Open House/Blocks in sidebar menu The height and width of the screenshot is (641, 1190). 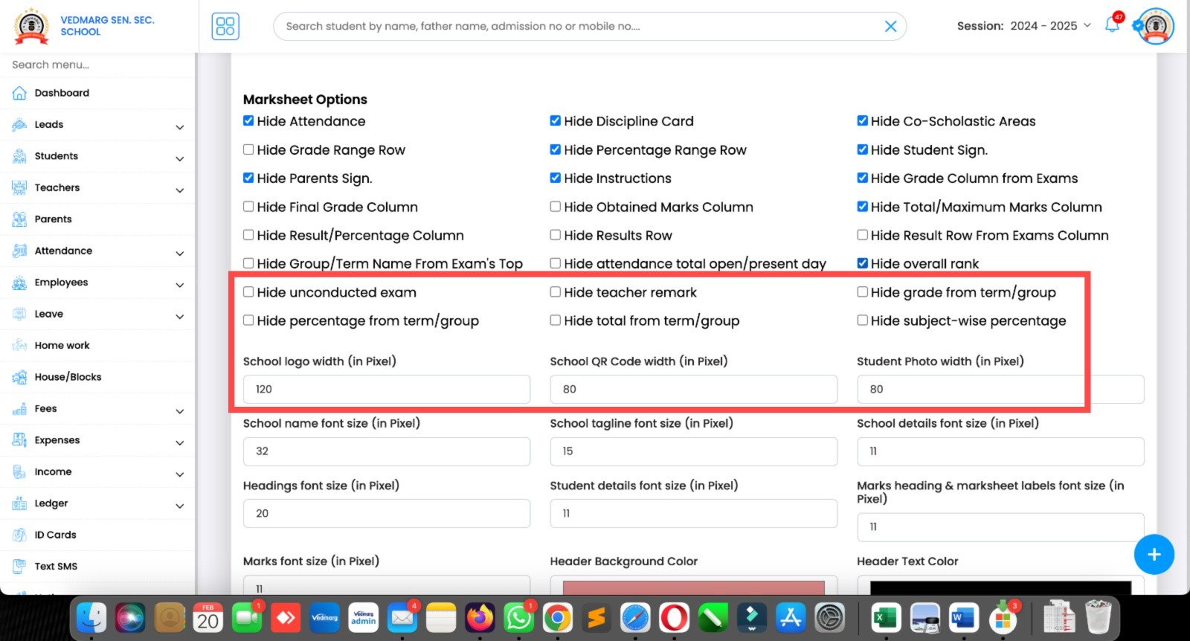click(x=68, y=377)
